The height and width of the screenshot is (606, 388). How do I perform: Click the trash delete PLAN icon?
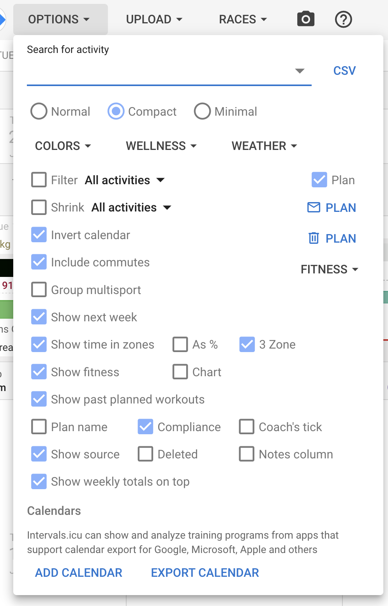(x=314, y=238)
